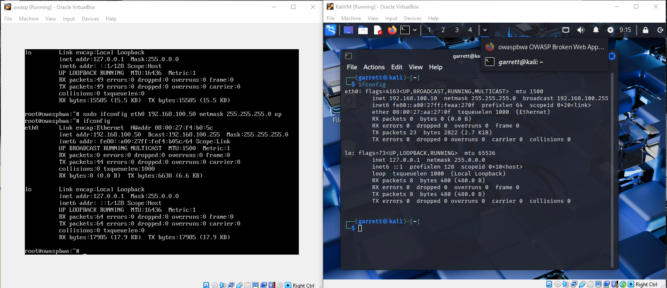
Task: Switch to workspace 1 in Kali
Action: pyautogui.click(x=429, y=30)
